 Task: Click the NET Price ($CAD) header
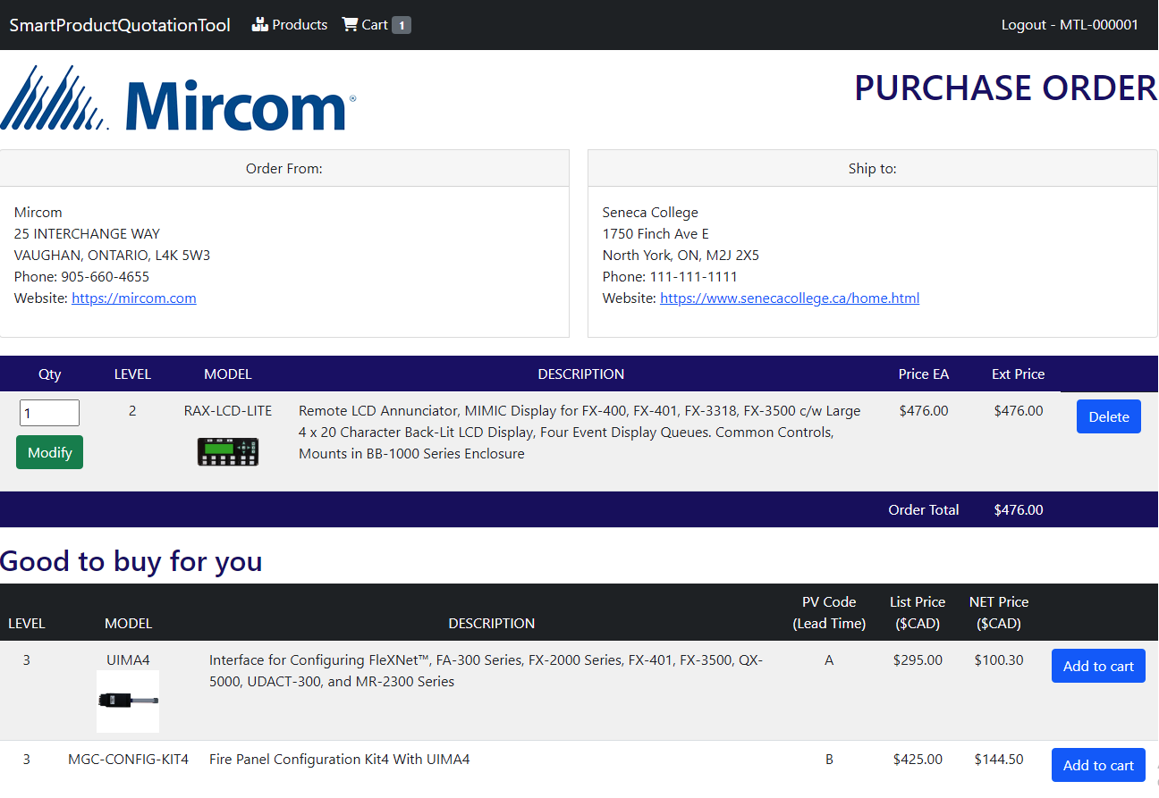[999, 613]
